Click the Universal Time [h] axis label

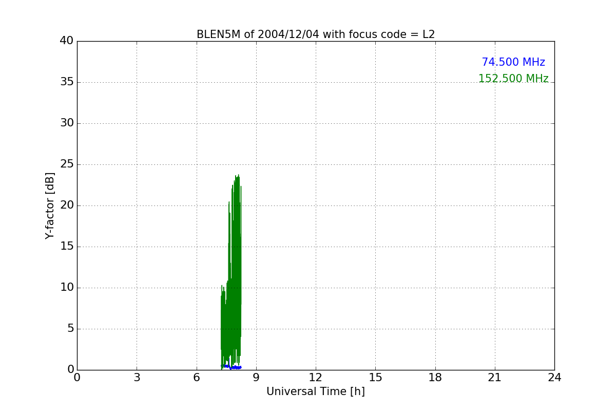pos(316,391)
